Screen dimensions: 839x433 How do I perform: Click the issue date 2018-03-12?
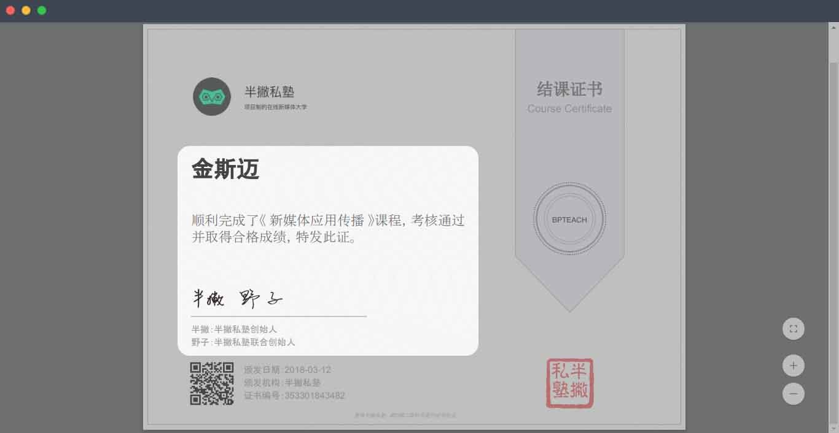point(308,370)
